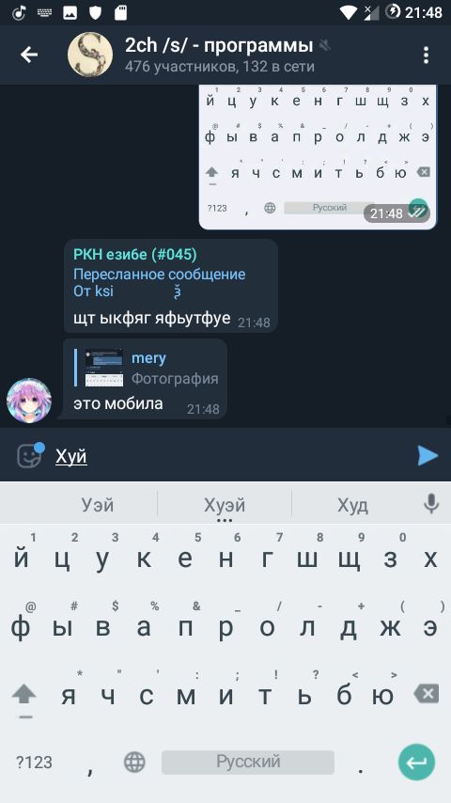Tap the keyboard backspace delete key

(x=426, y=695)
